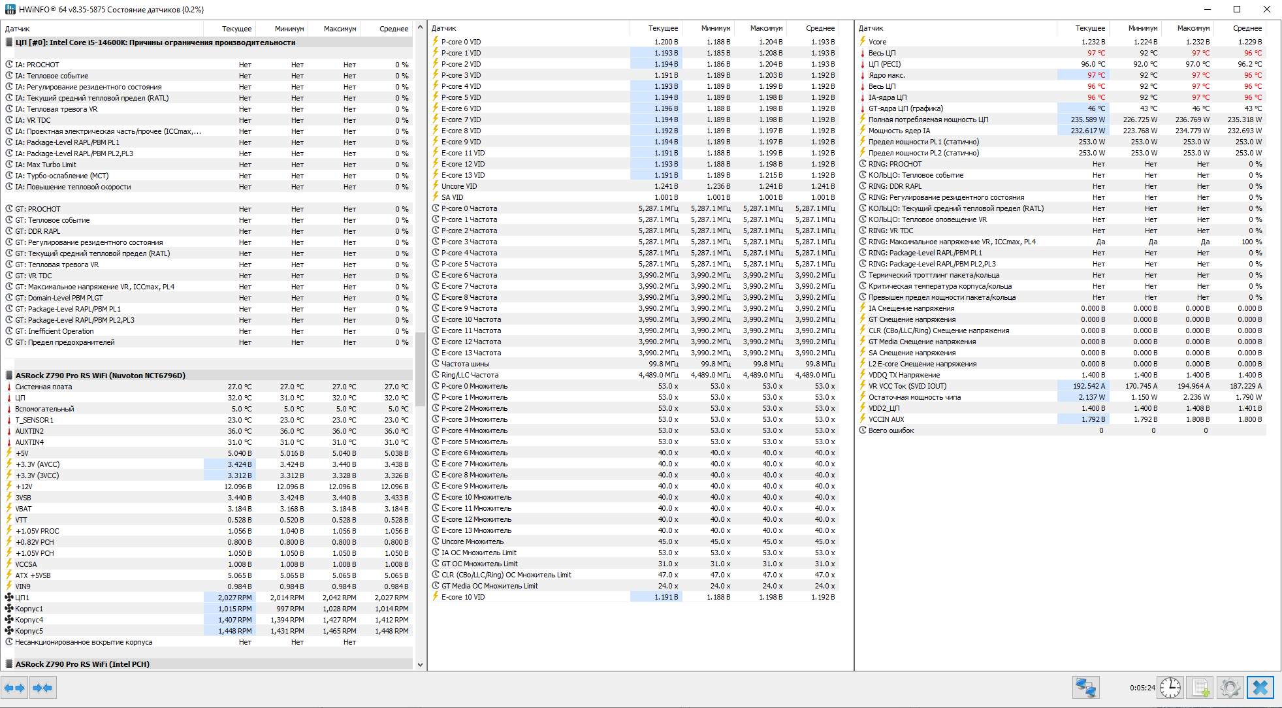The height and width of the screenshot is (708, 1282).
Task: Click the shrink columns inward-arrows button
Action: tap(43, 688)
